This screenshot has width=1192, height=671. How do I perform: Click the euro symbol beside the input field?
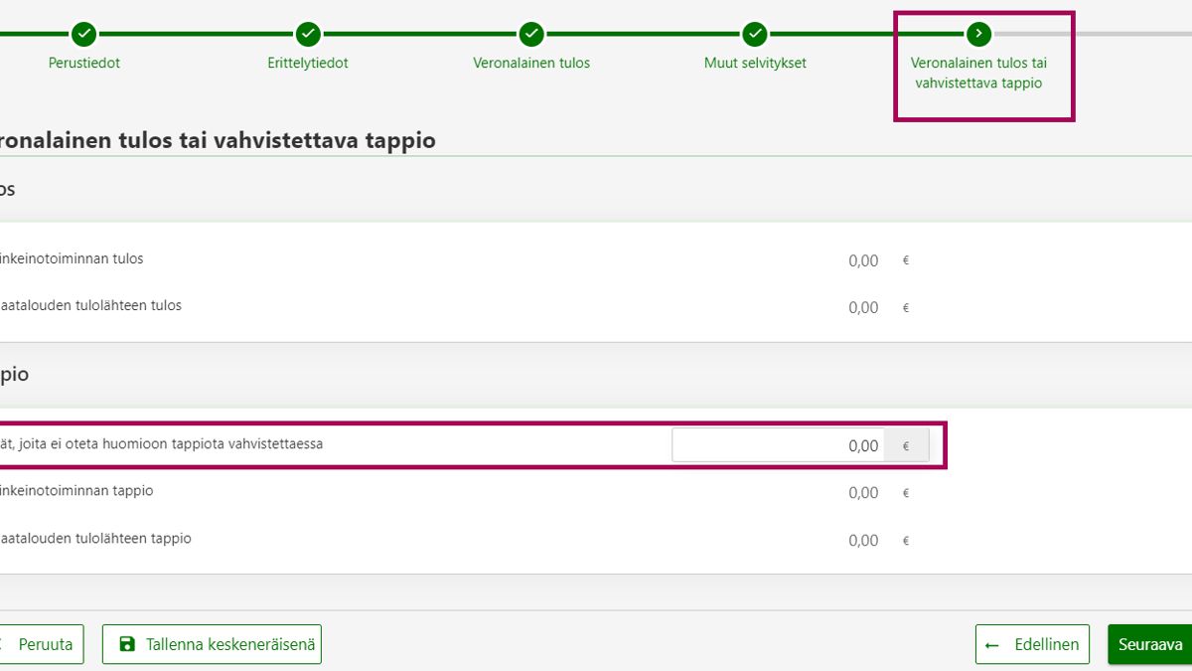click(x=906, y=445)
